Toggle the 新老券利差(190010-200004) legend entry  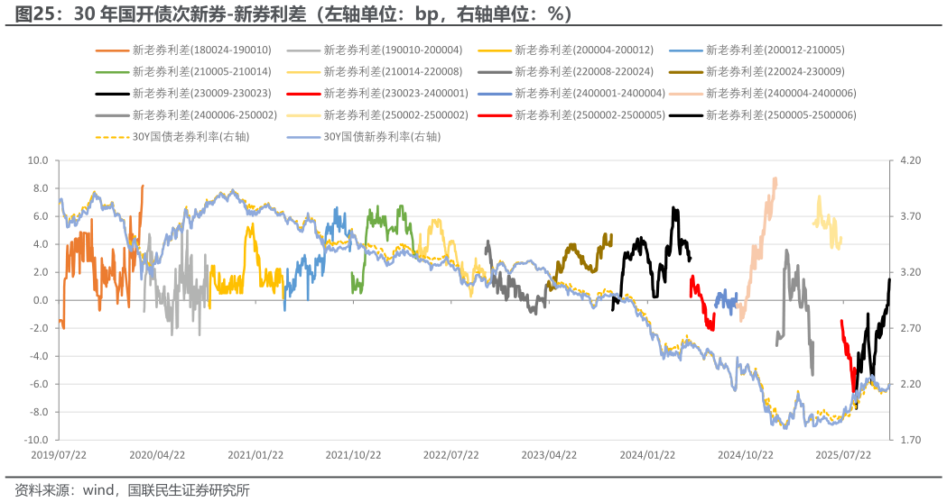[393, 50]
